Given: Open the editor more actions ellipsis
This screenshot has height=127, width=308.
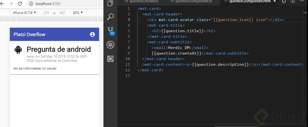Looking at the screenshot, I should 302,1.
